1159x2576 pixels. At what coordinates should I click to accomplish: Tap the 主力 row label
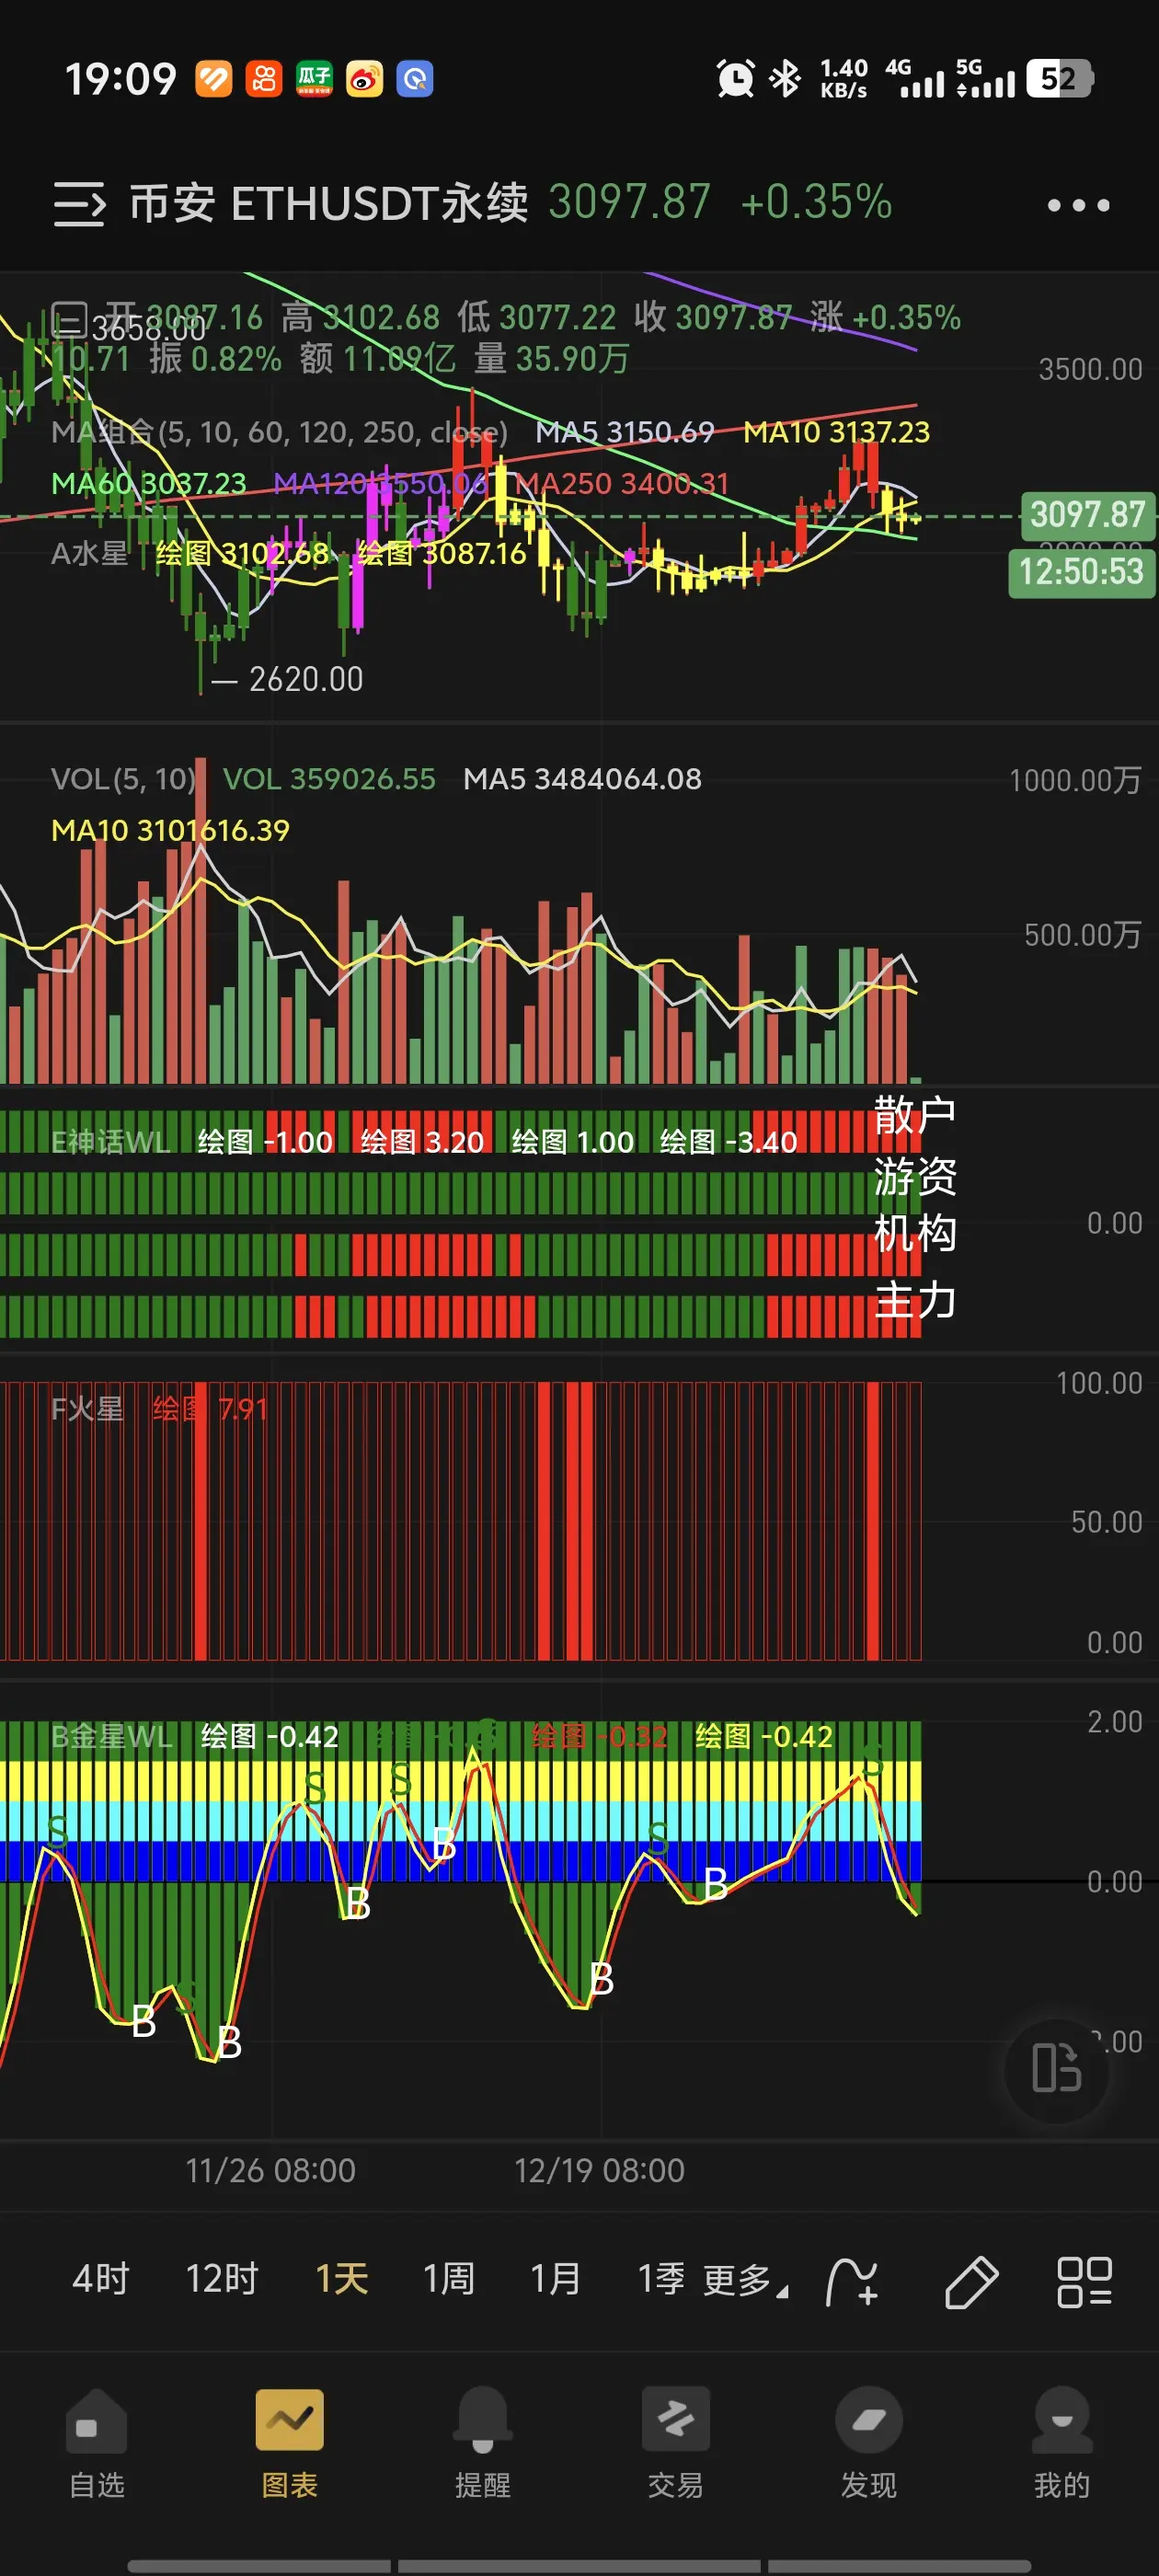point(914,1300)
